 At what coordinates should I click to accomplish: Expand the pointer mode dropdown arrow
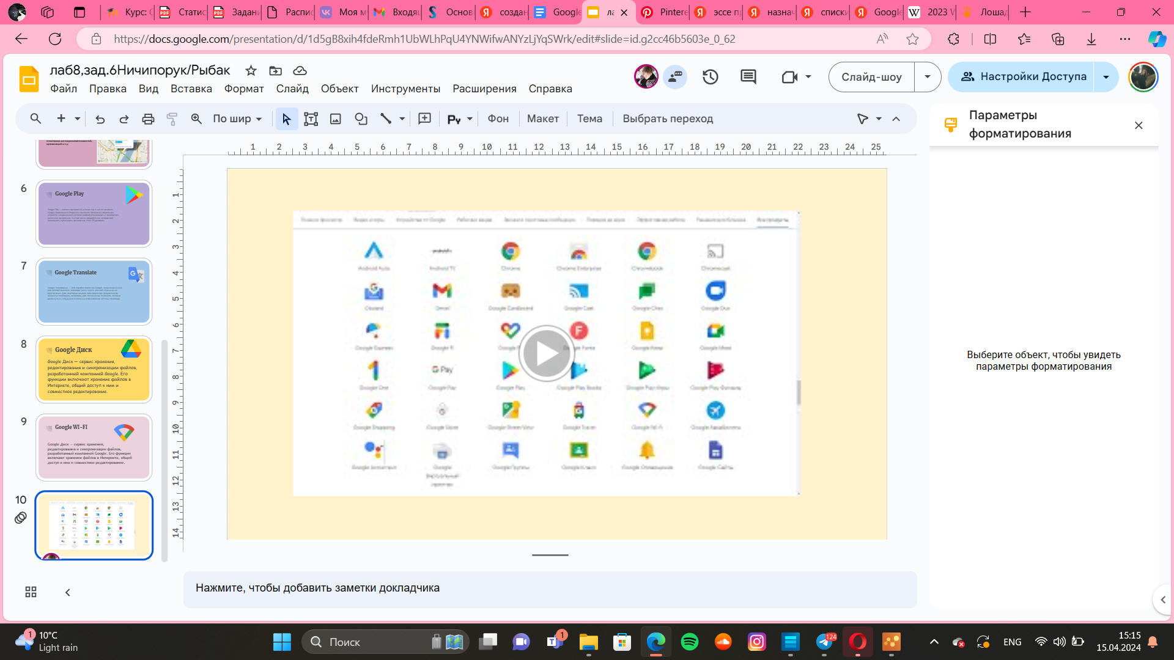[879, 119]
